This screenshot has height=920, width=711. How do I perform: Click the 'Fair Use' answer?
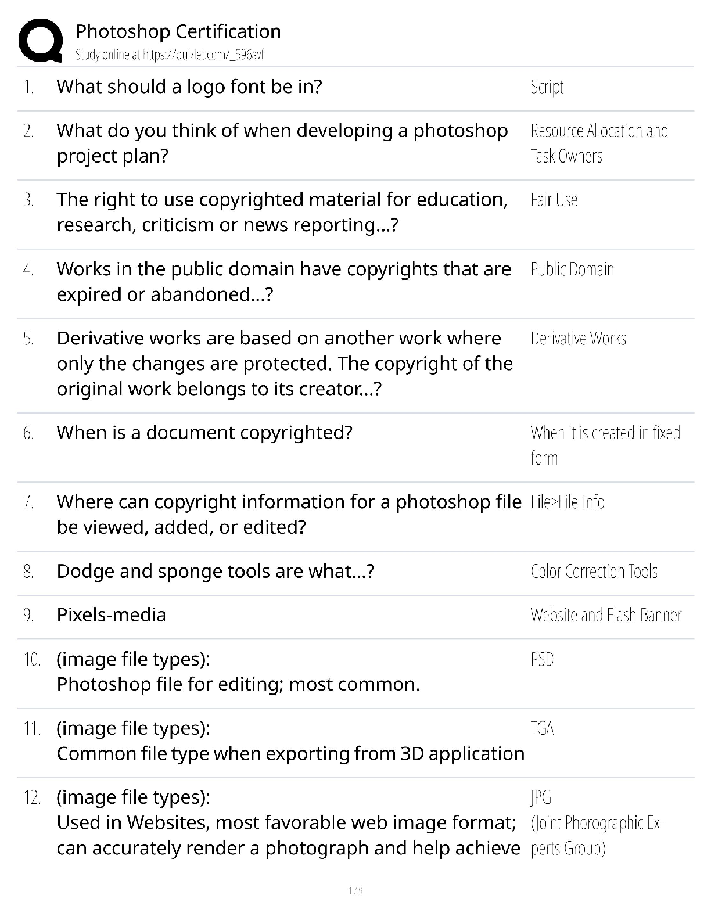pos(554,200)
